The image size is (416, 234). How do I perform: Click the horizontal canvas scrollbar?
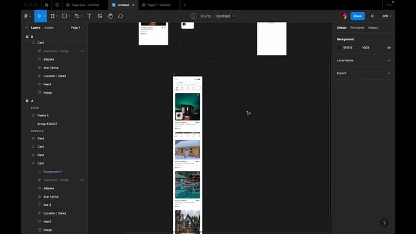click(226, 232)
